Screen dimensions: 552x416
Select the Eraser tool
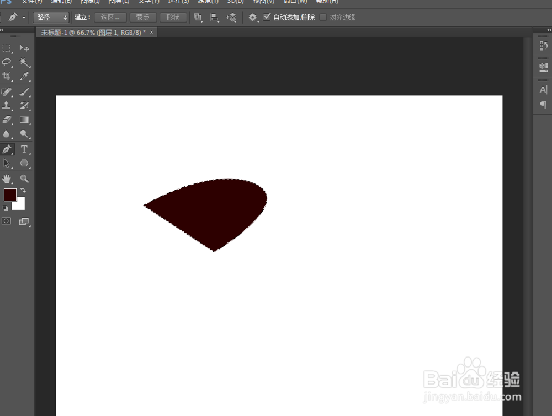tap(7, 120)
